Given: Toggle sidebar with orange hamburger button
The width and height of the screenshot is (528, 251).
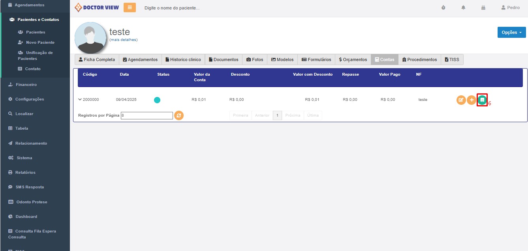Looking at the screenshot, I should 130,7.
